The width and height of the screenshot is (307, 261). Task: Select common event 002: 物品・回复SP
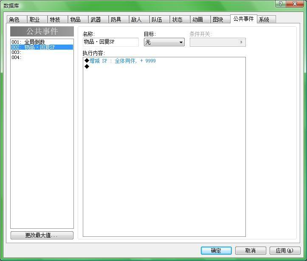click(x=42, y=47)
